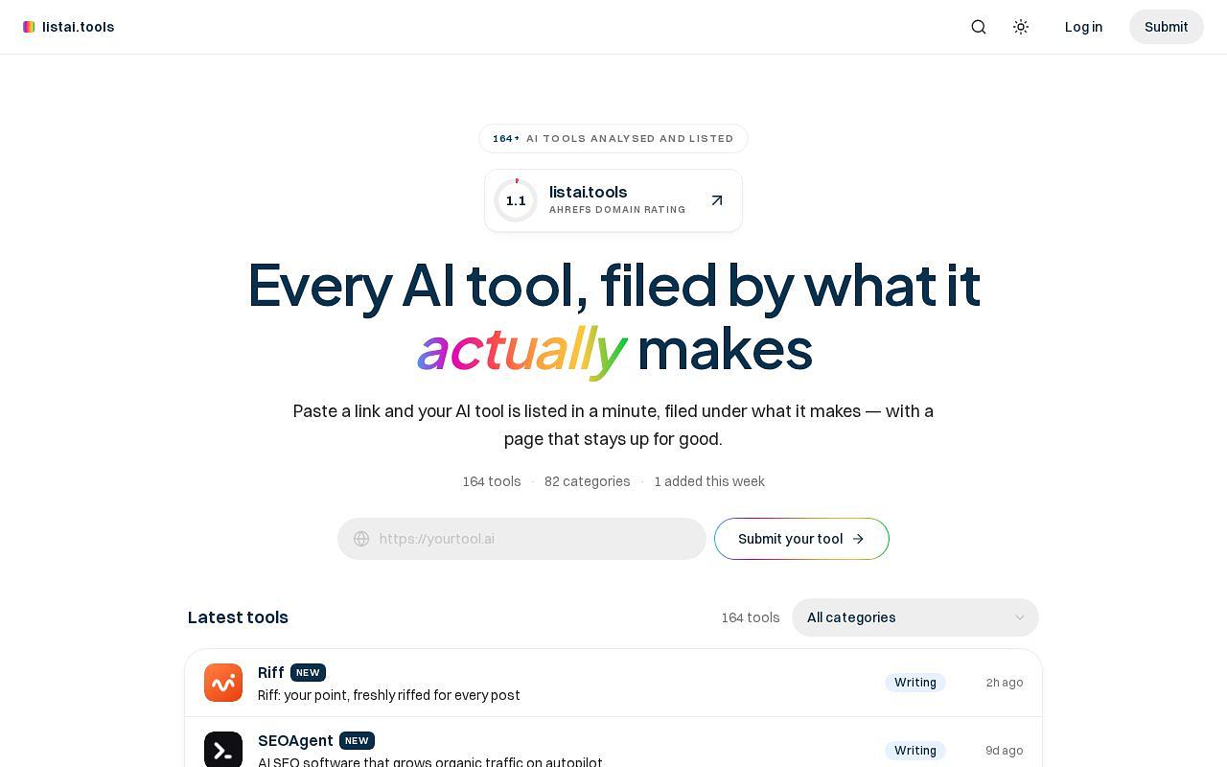This screenshot has width=1227, height=767.
Task: Open the SEOAgent tool listing title
Action: 295,740
